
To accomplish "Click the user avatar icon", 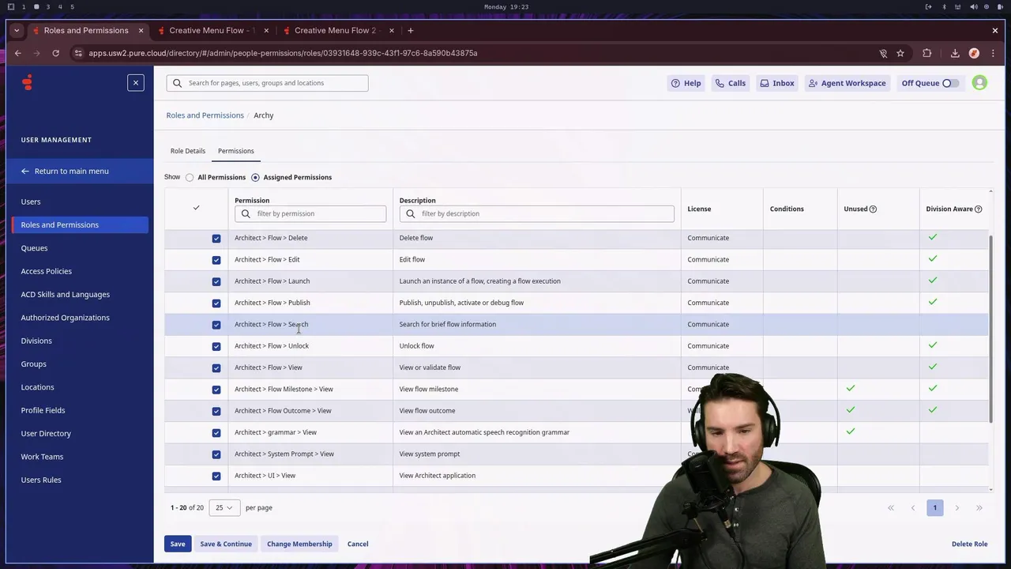I will 979,83.
